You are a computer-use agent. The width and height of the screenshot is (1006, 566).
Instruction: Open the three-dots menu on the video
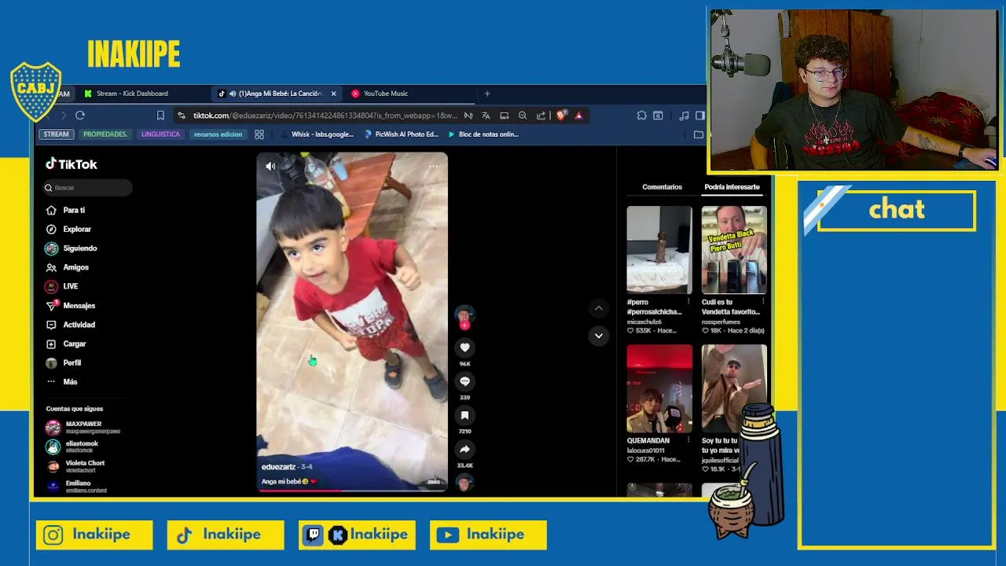click(433, 166)
